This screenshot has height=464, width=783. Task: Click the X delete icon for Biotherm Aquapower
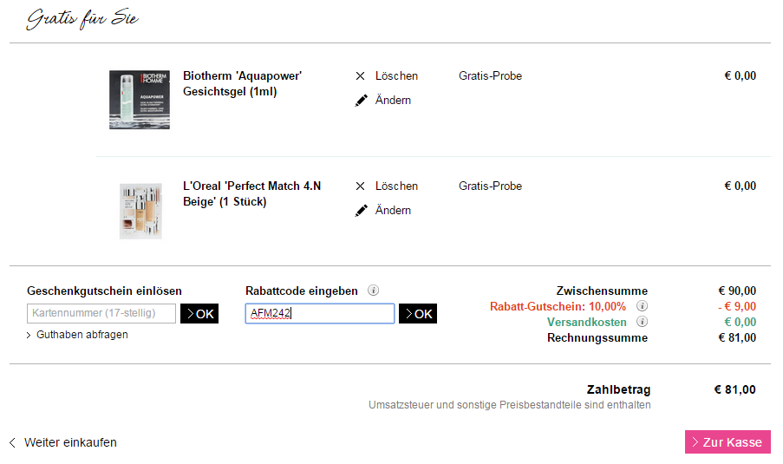[360, 76]
